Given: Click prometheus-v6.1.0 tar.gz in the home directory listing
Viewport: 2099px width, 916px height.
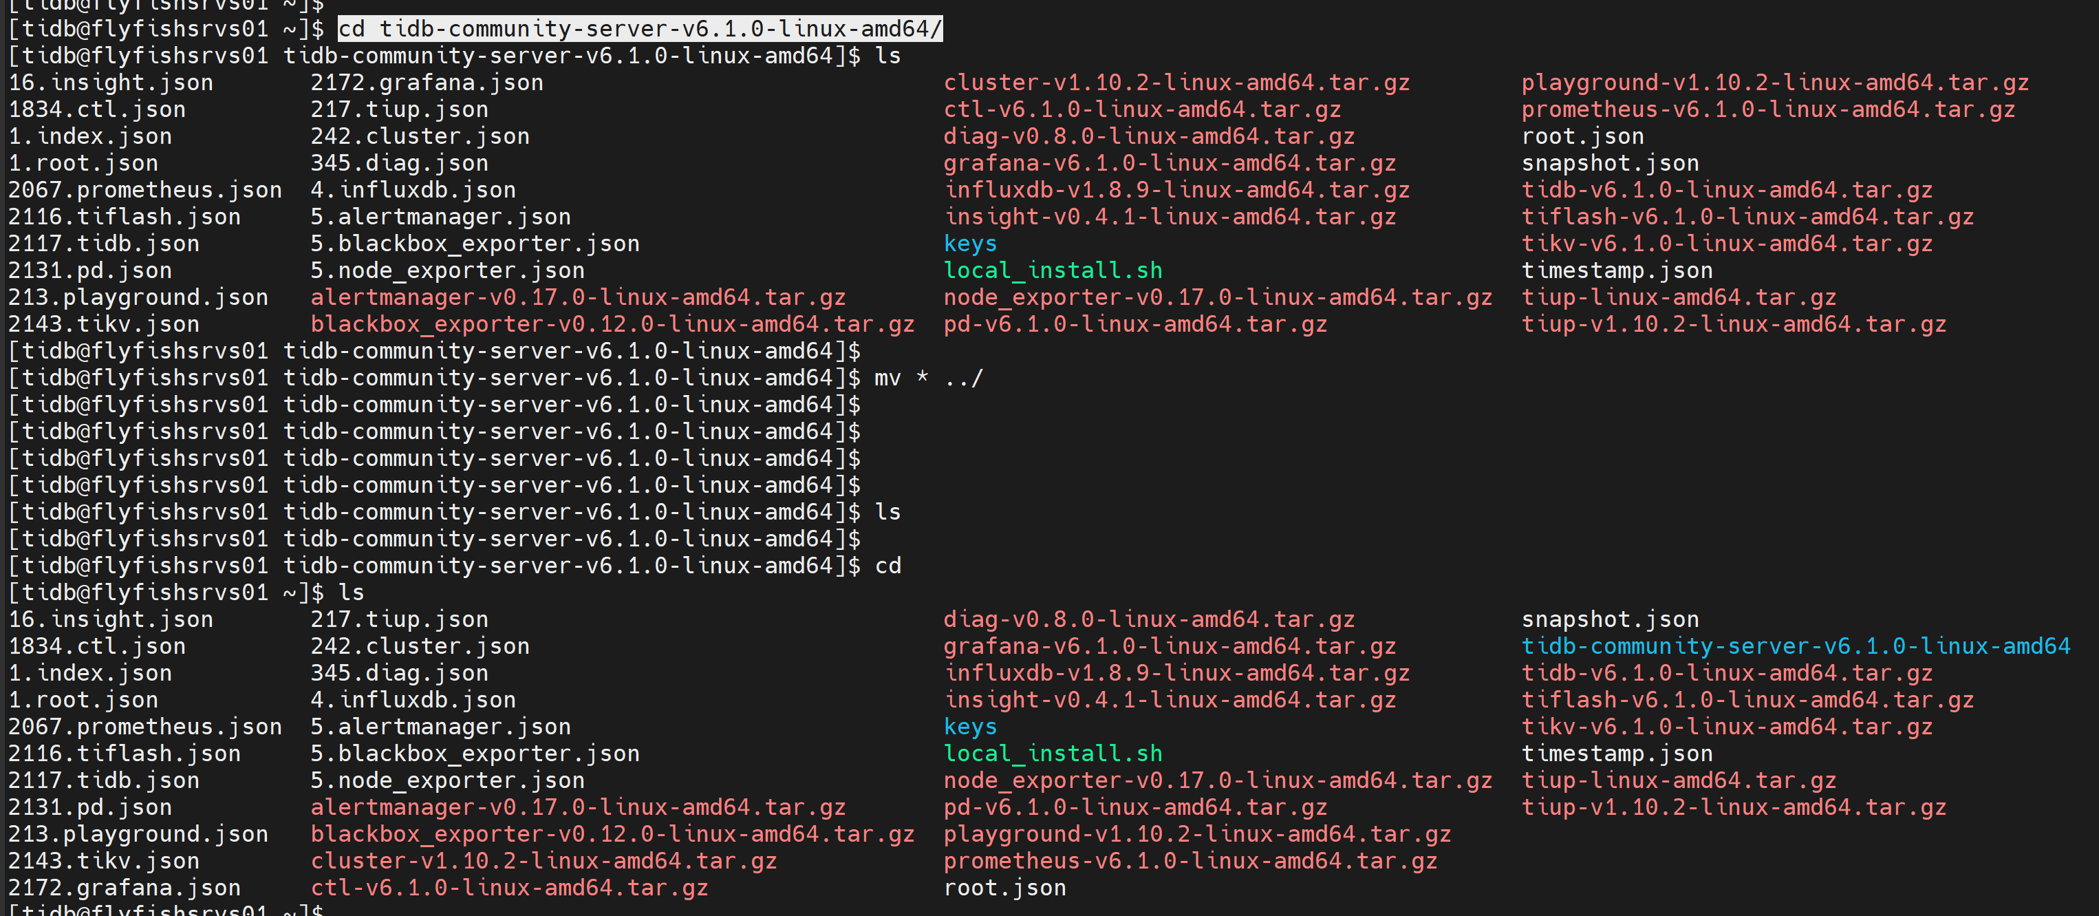Looking at the screenshot, I should [x=1190, y=862].
